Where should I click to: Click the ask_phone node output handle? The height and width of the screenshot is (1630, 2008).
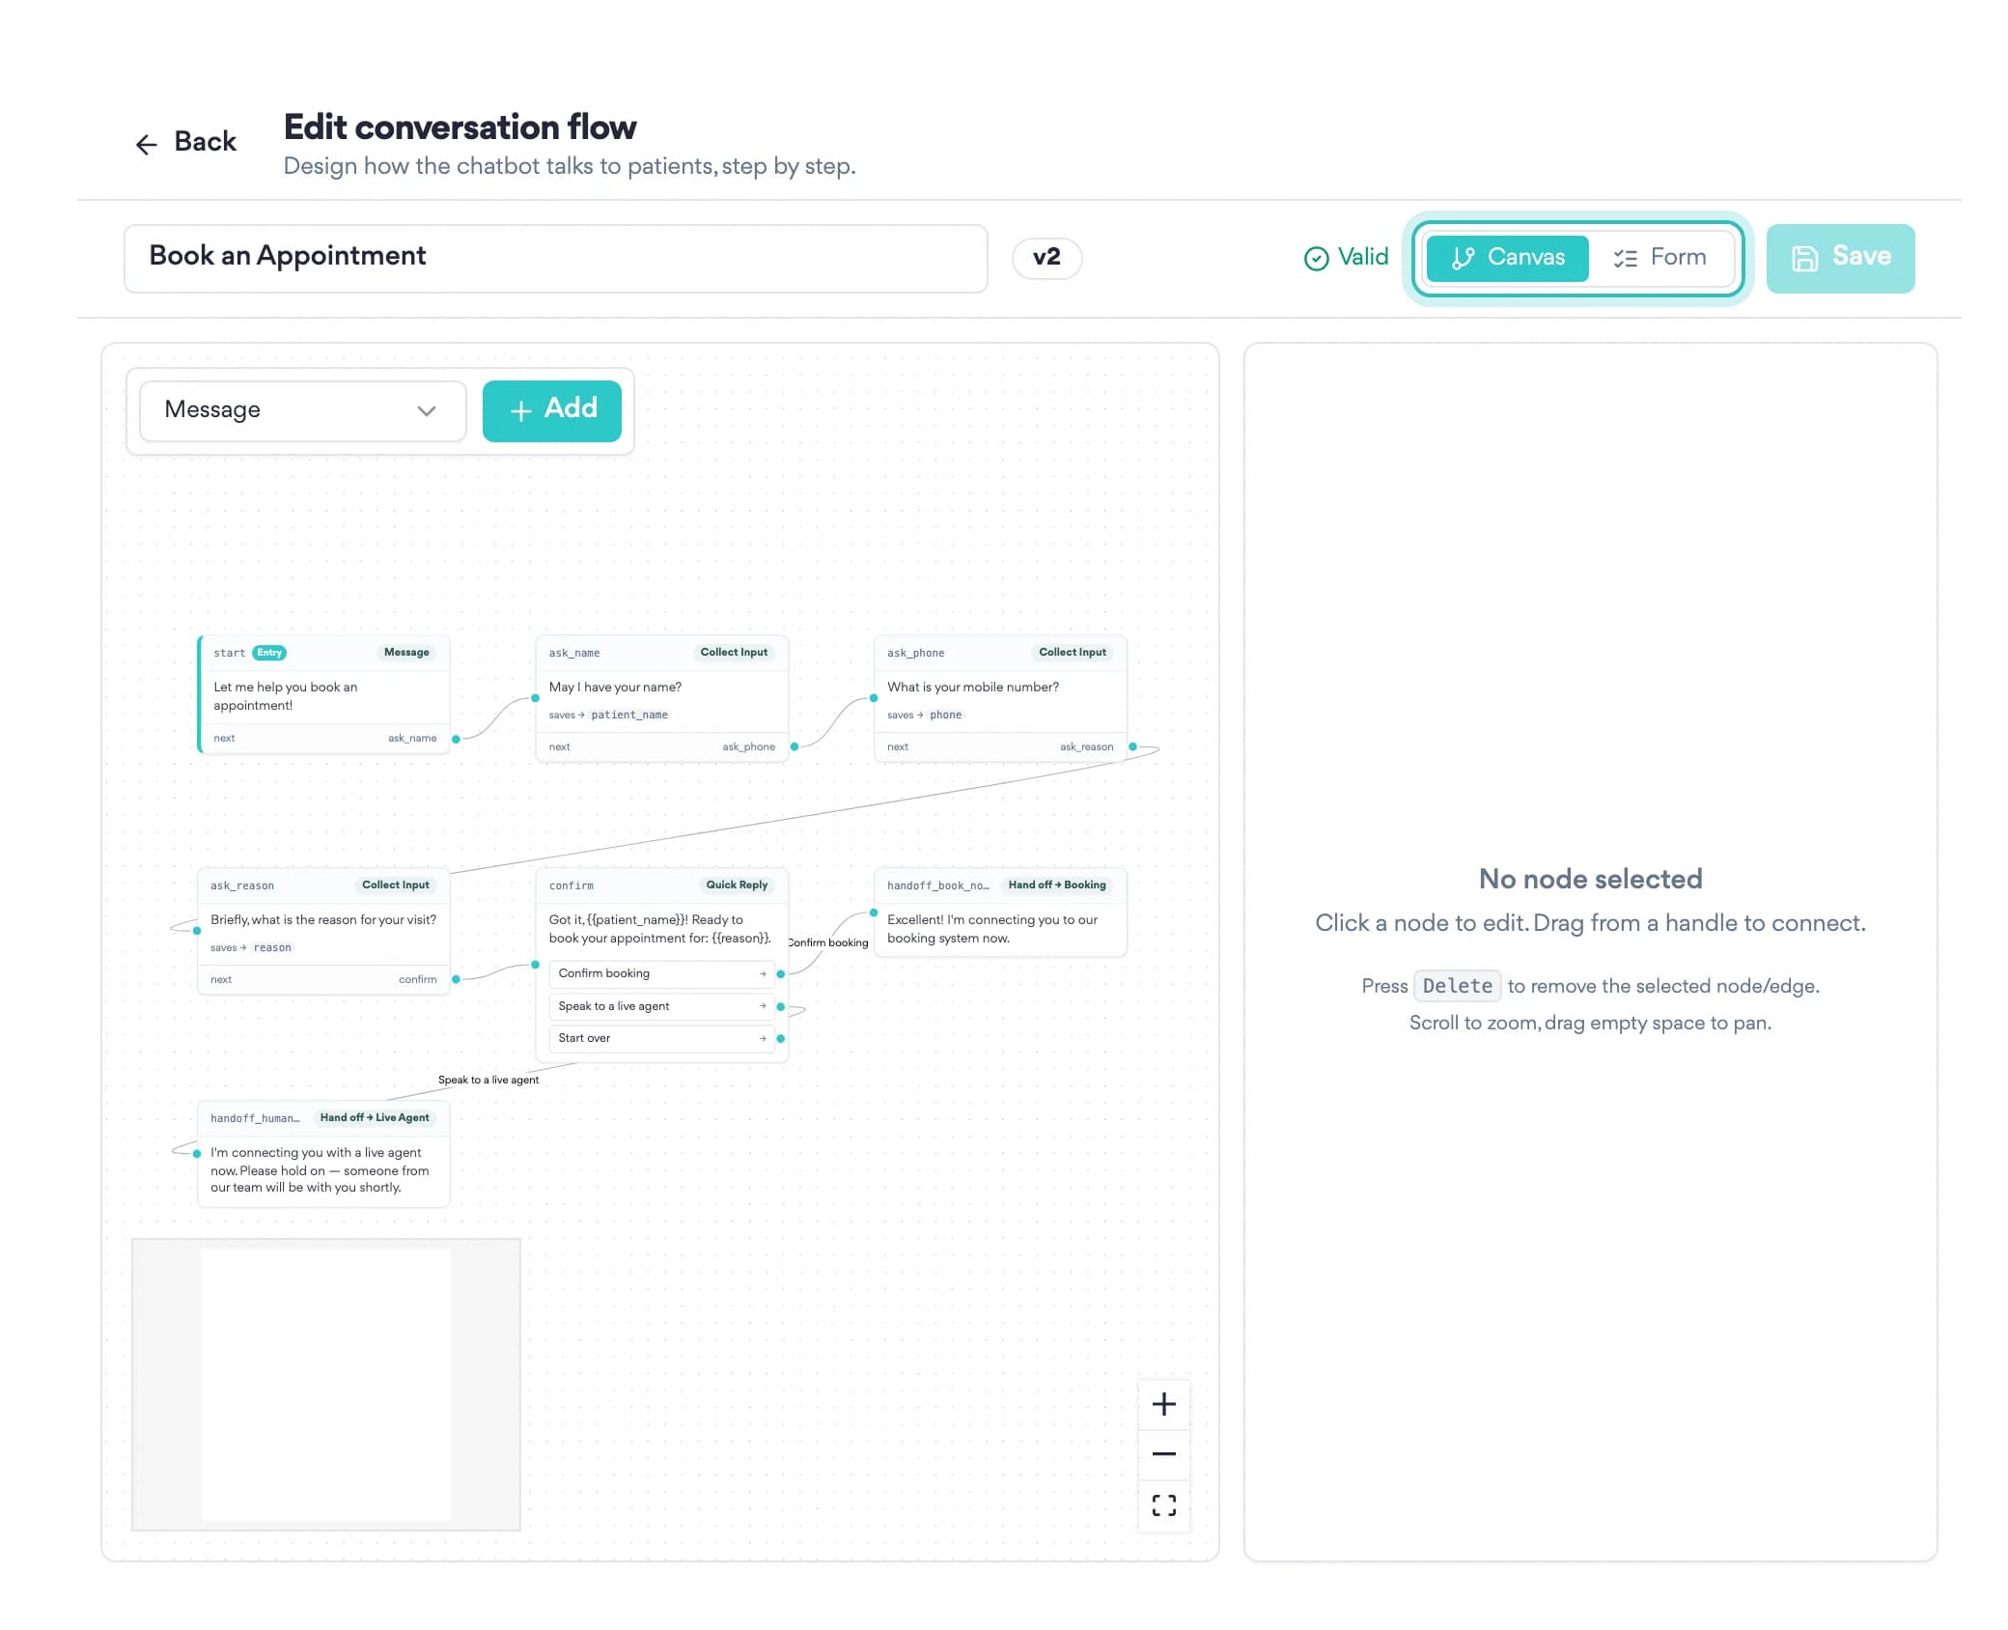(1132, 746)
